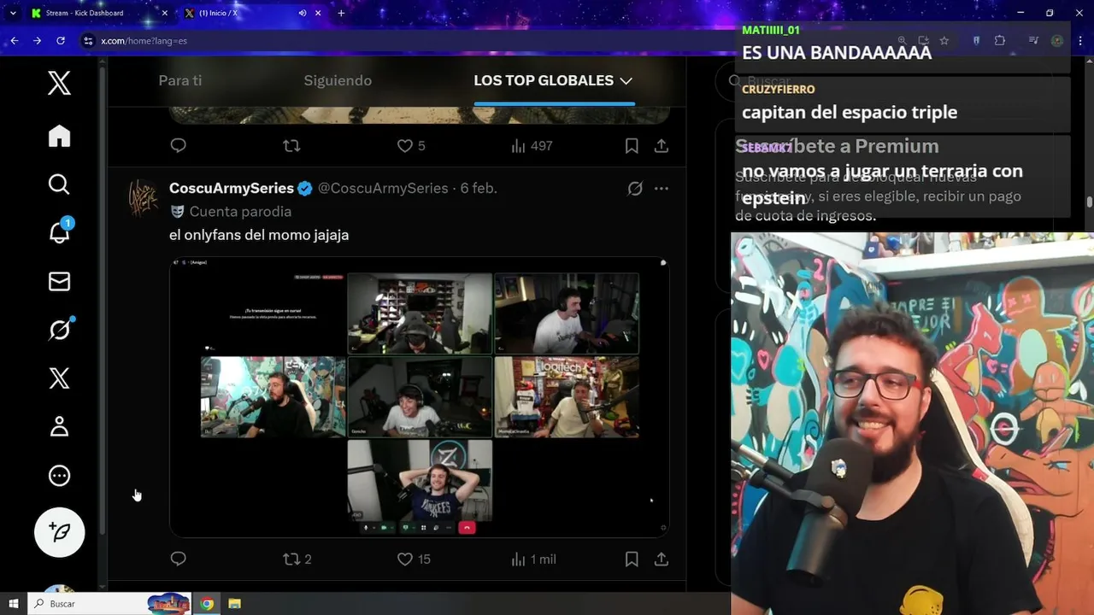Image resolution: width=1094 pixels, height=615 pixels.
Task: Open the three-dot menu on CoscuArmySeries post
Action: click(x=662, y=189)
